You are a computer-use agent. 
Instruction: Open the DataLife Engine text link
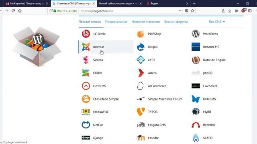[214, 60]
